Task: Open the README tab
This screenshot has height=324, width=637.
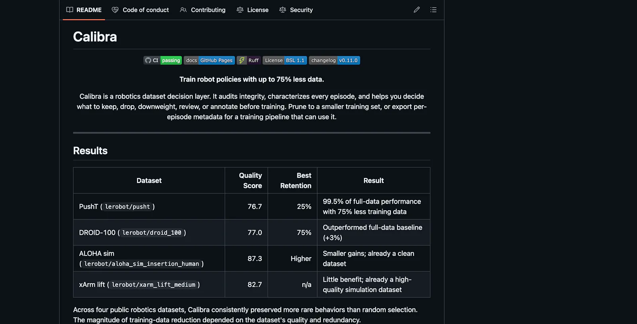Action: 84,10
